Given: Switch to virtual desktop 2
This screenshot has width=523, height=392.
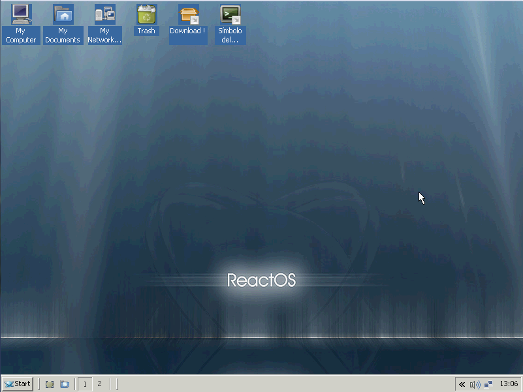Looking at the screenshot, I should pyautogui.click(x=99, y=384).
